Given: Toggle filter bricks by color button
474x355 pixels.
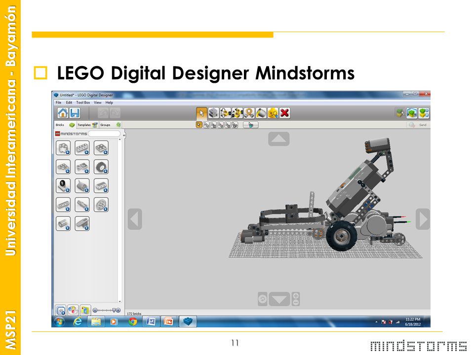Looking at the screenshot, I should click(x=73, y=310).
